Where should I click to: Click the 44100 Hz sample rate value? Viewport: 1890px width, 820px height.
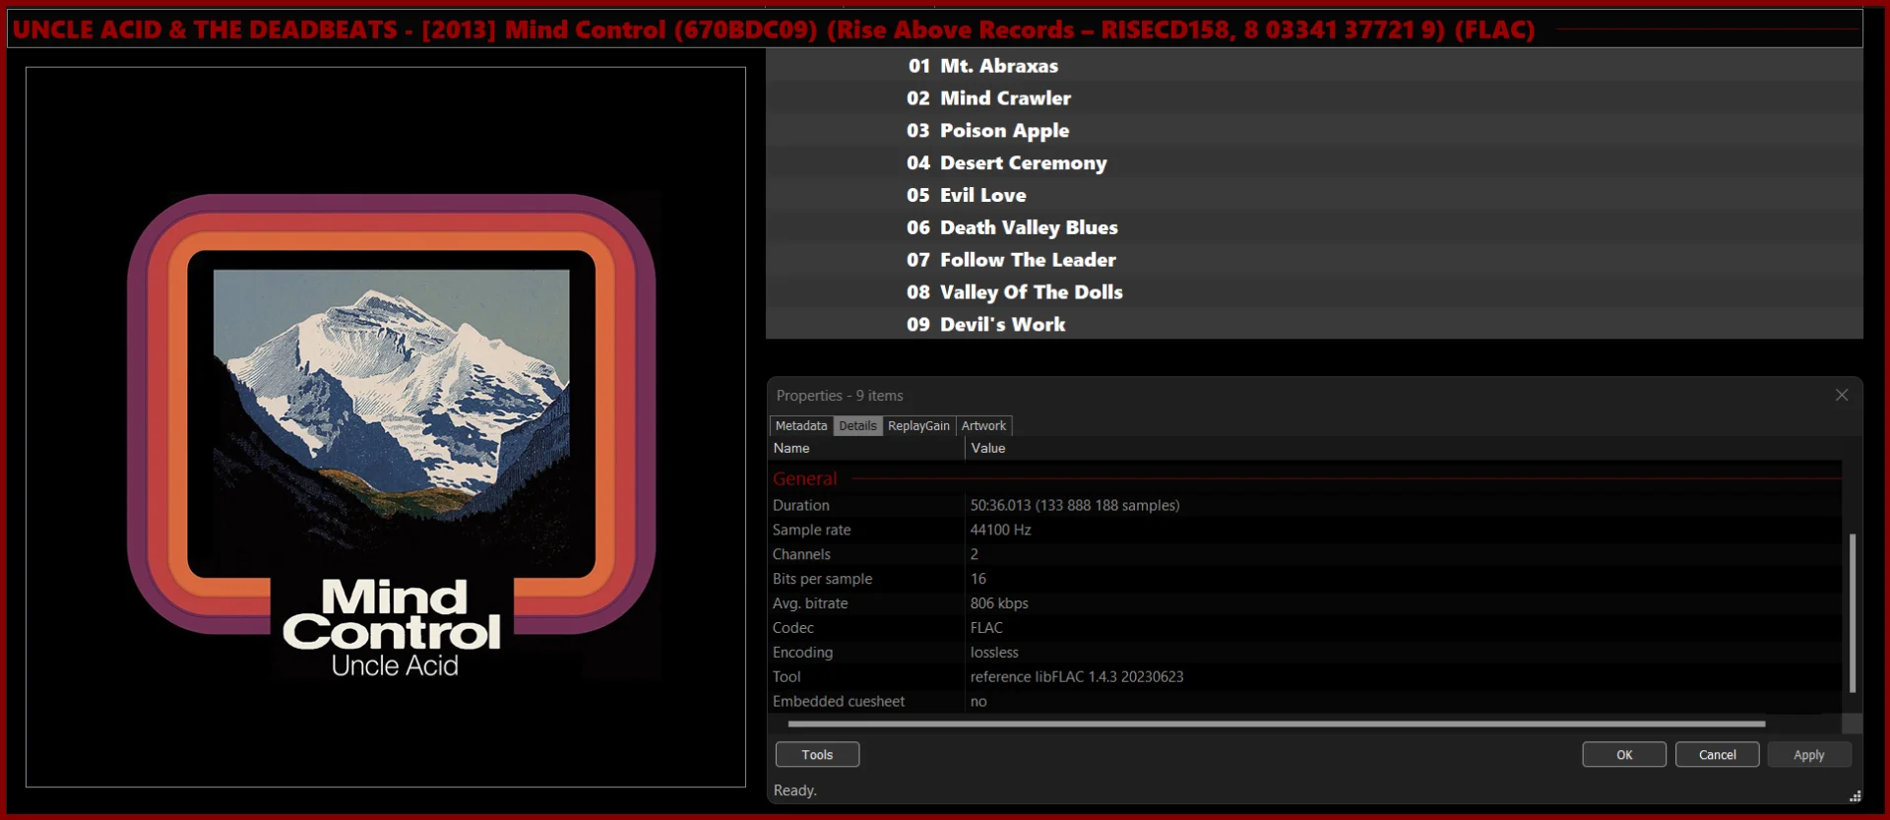[1000, 530]
